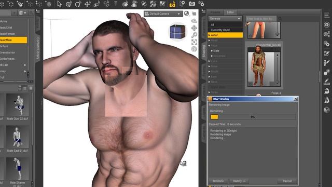Click the filter text input field
332x187 pixels.
coord(261,19)
